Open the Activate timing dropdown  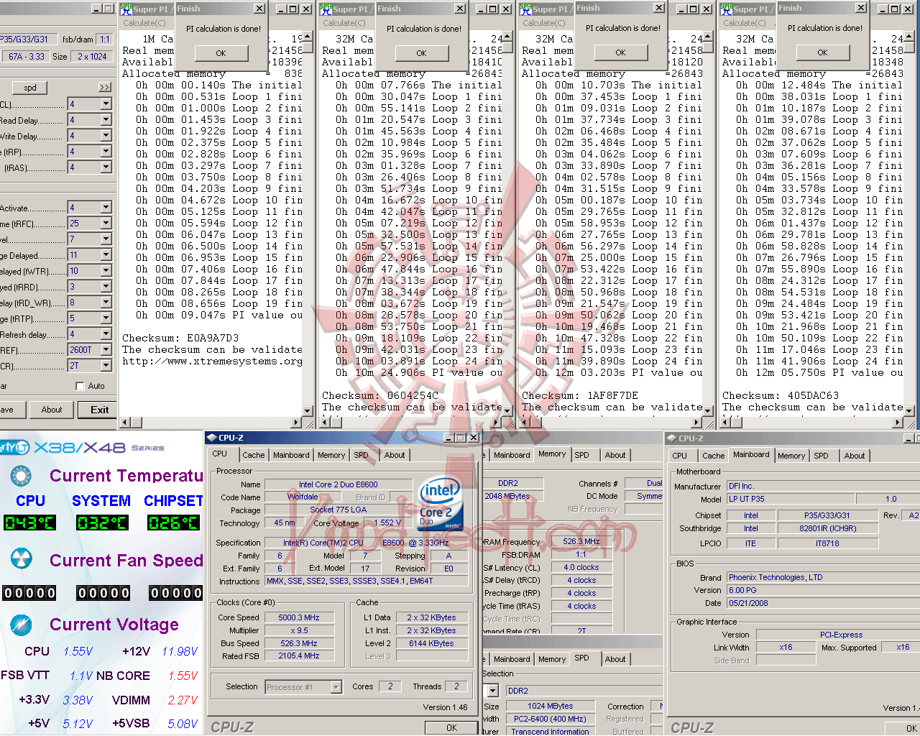[106, 208]
